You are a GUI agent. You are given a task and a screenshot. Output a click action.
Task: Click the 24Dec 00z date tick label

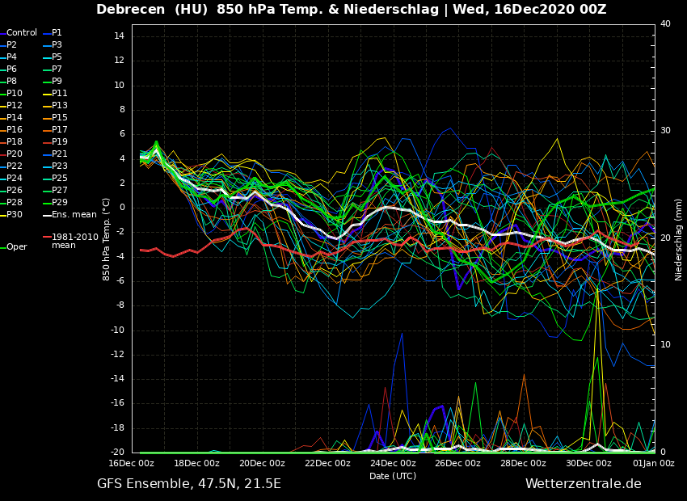click(x=393, y=464)
